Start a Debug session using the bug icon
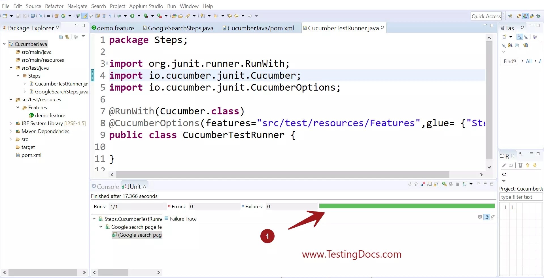This screenshot has height=278, width=544. [x=119, y=16]
